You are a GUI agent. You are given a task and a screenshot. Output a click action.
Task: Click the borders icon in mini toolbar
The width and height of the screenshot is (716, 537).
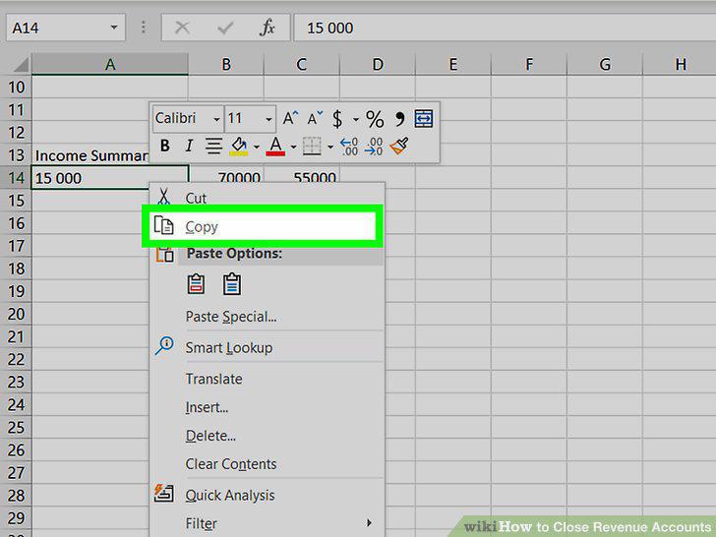(x=312, y=147)
